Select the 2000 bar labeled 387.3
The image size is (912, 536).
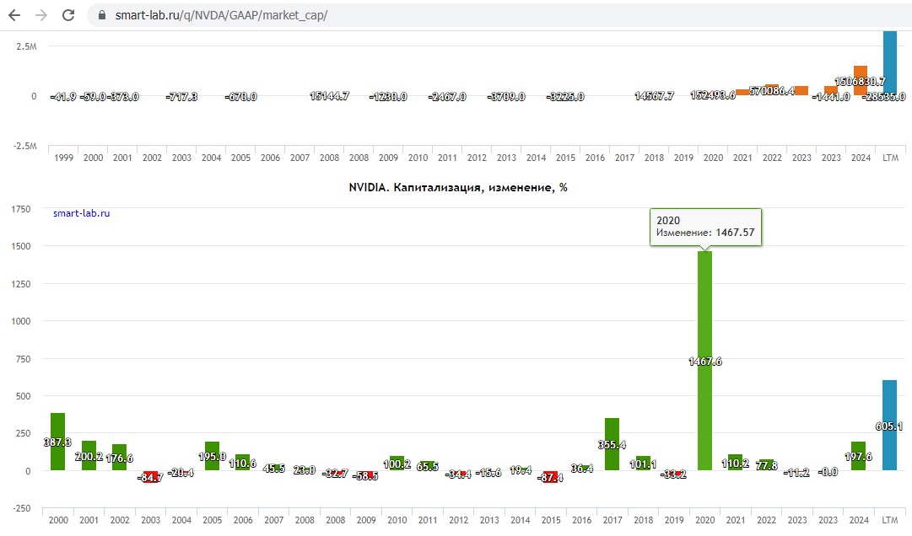[57, 441]
